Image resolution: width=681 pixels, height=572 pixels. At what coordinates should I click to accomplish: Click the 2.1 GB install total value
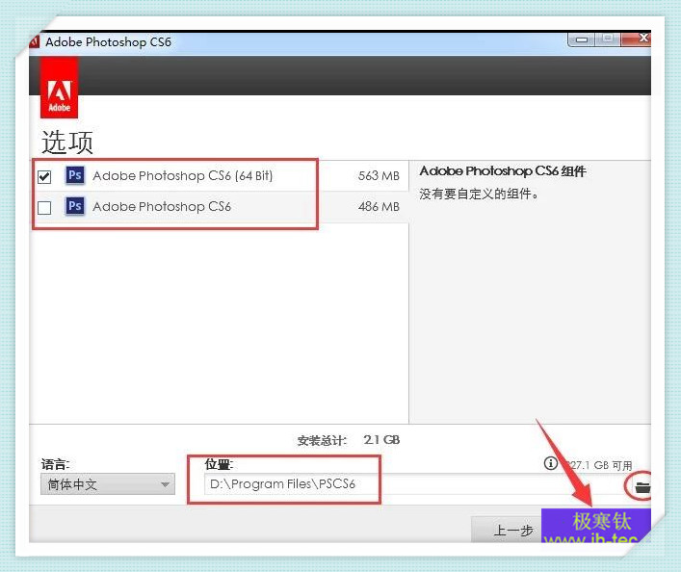click(x=381, y=440)
